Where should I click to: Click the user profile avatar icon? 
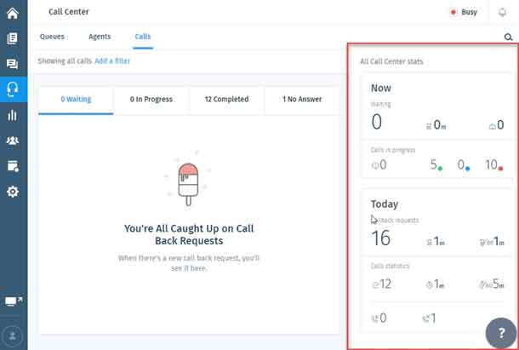(x=13, y=335)
